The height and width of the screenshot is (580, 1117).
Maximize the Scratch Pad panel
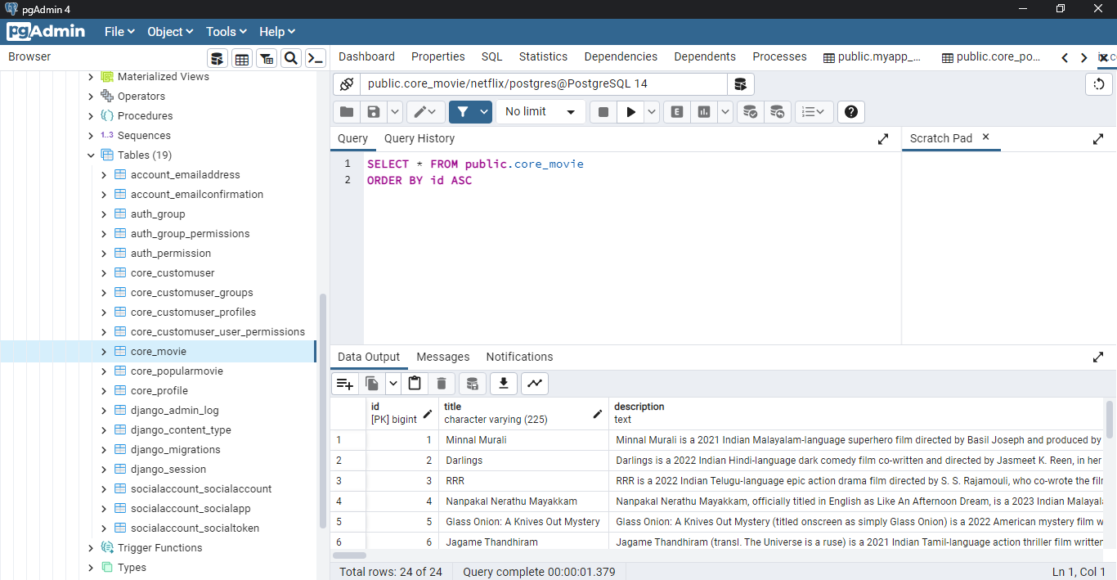click(x=1098, y=139)
